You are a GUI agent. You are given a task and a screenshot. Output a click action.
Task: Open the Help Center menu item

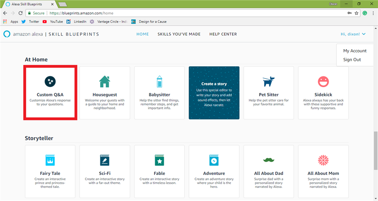(x=223, y=34)
